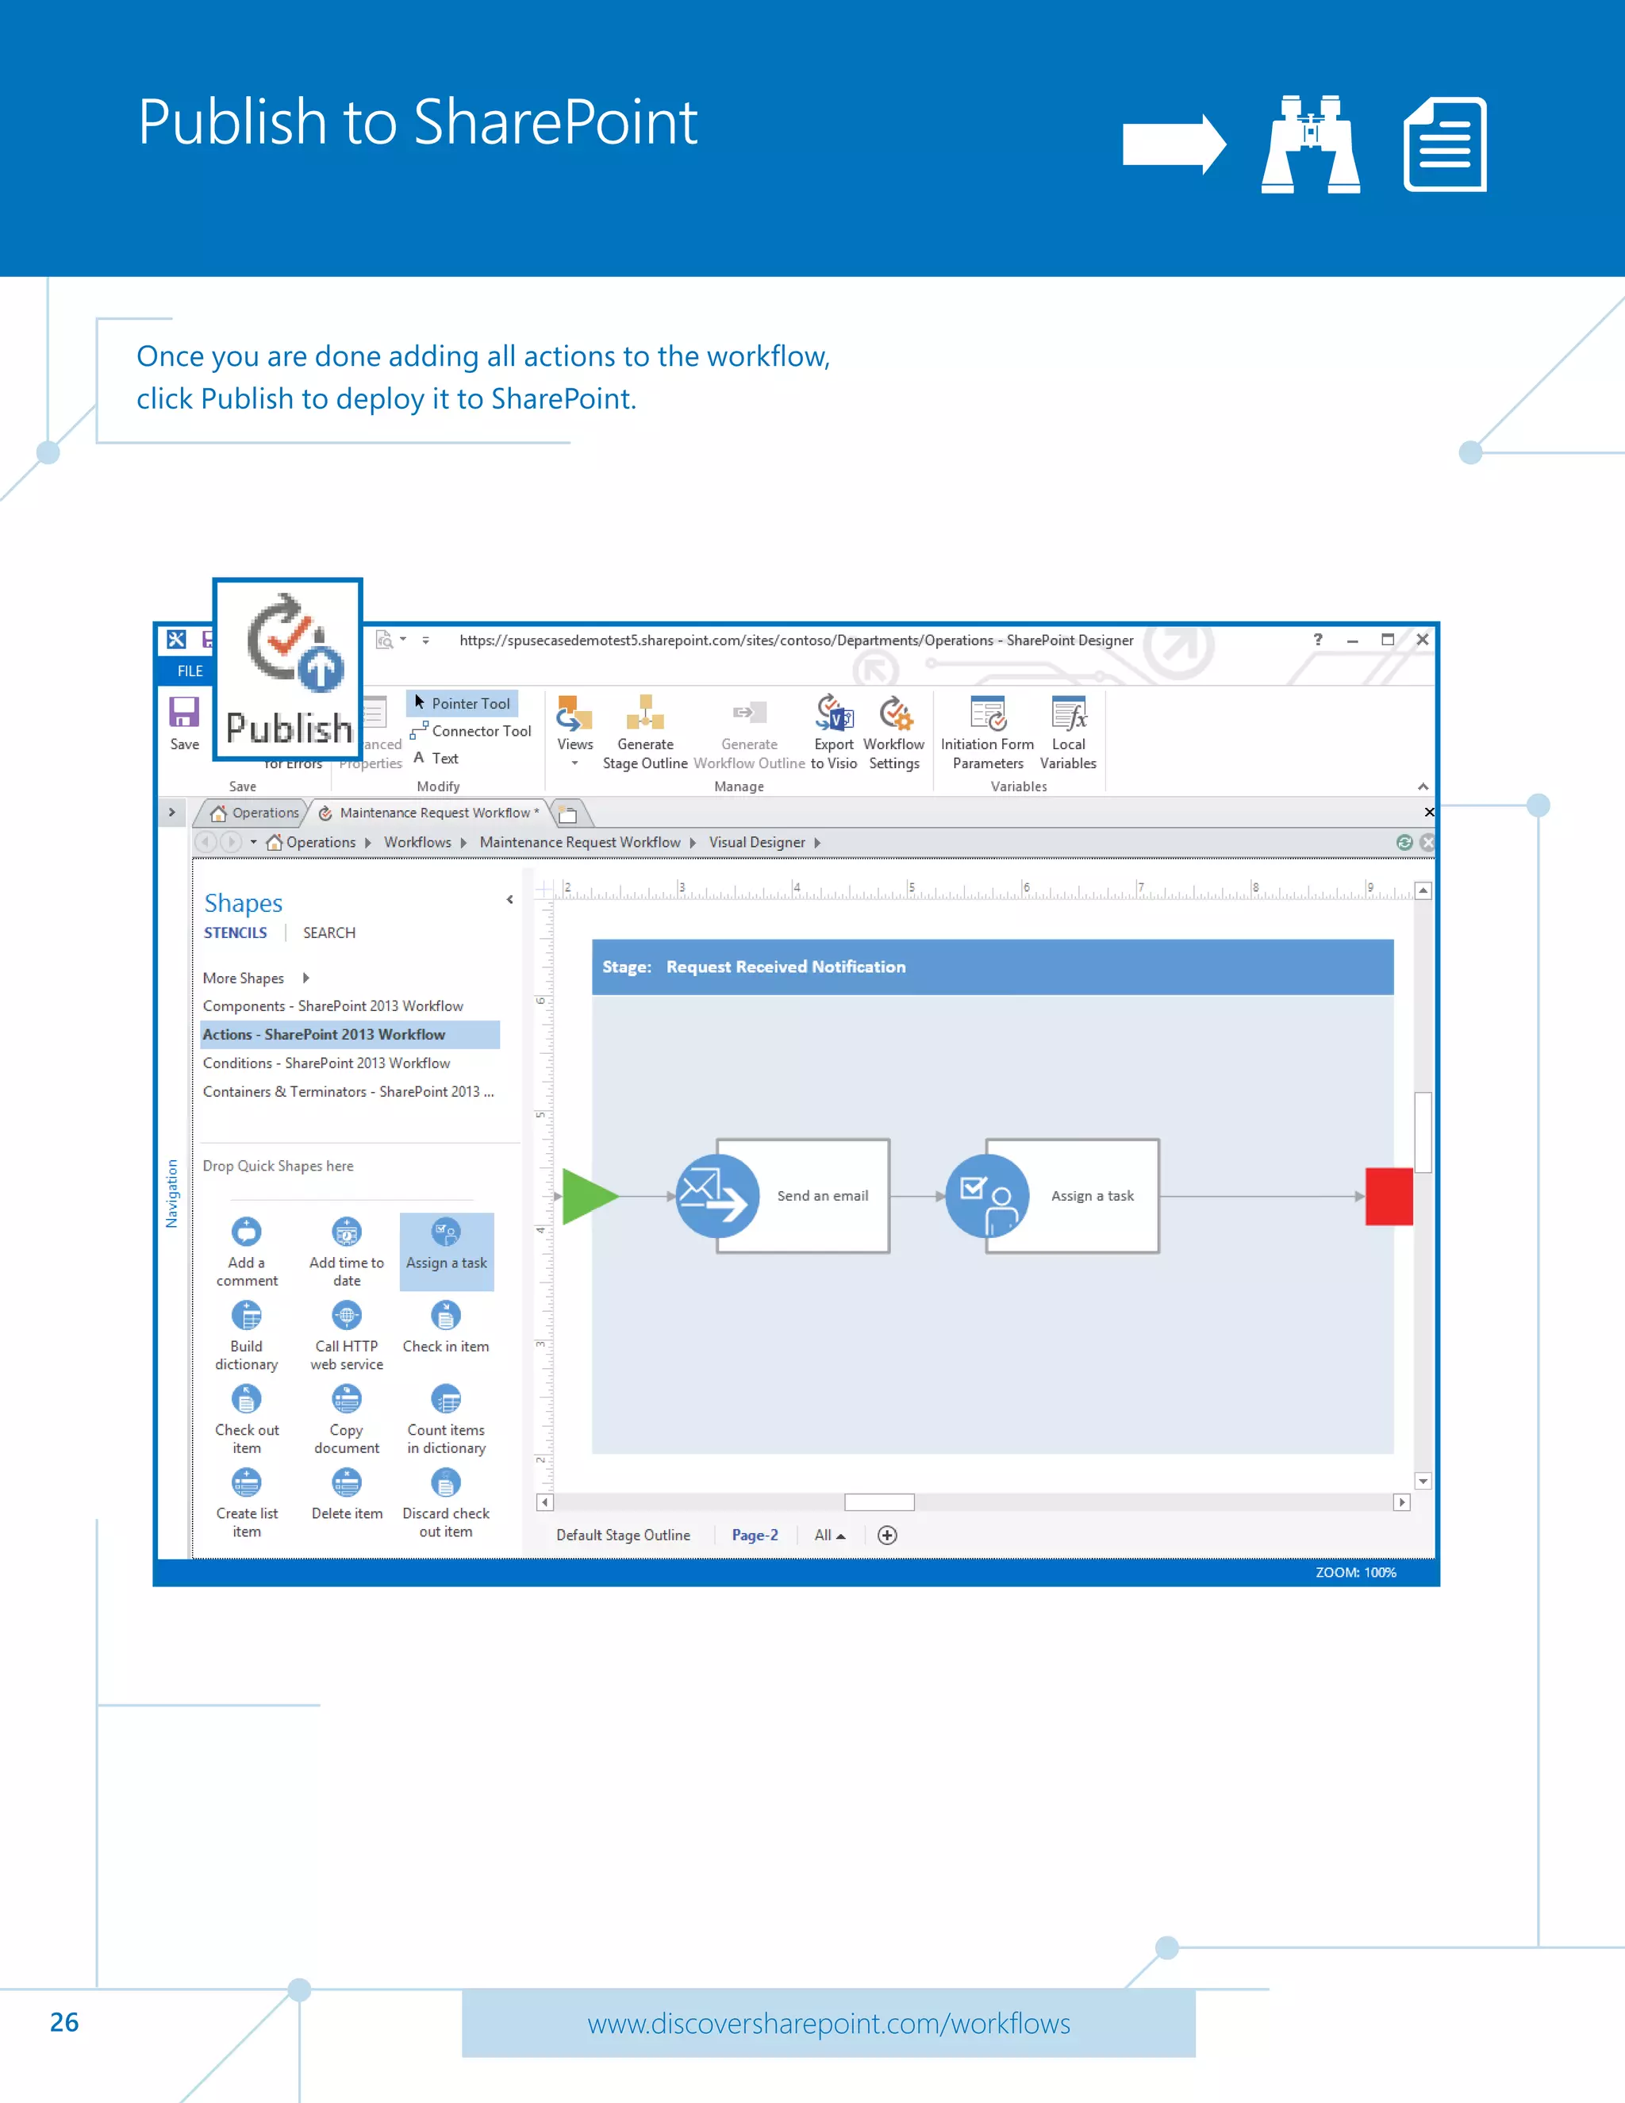
Task: Click the Assign a task action on canvas
Action: (x=1052, y=1196)
